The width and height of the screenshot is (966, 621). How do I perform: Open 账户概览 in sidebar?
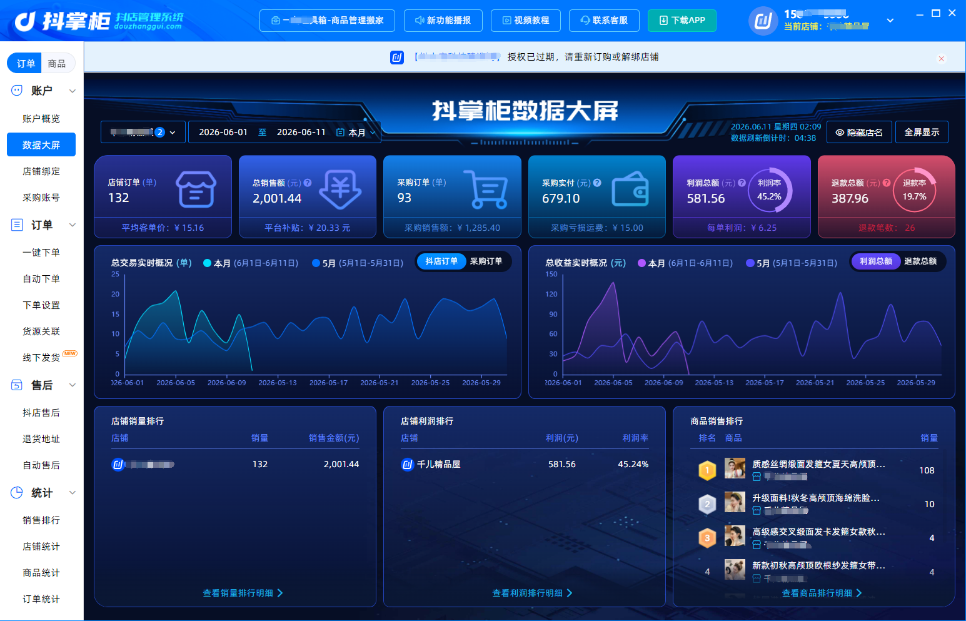coord(41,119)
